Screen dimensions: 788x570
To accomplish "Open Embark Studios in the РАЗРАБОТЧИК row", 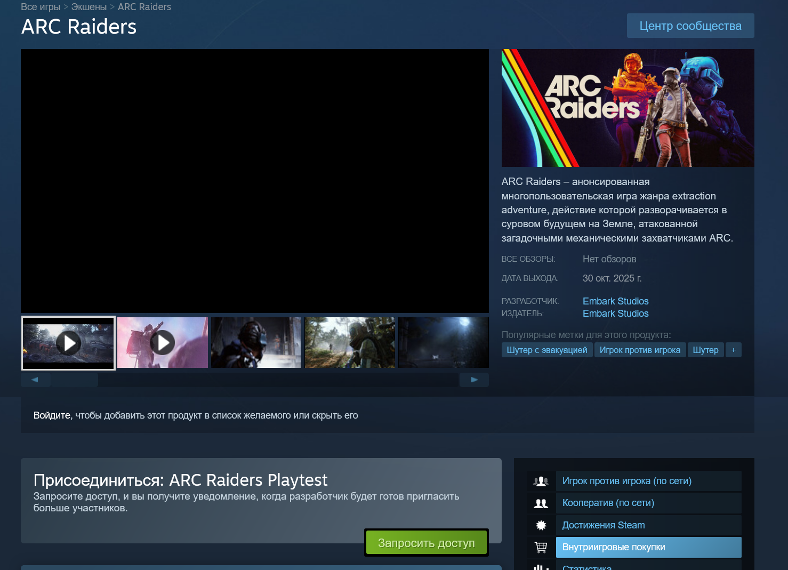I will tap(615, 301).
